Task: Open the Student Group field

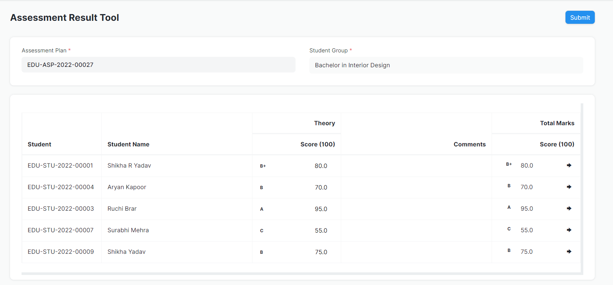Action: coord(446,65)
